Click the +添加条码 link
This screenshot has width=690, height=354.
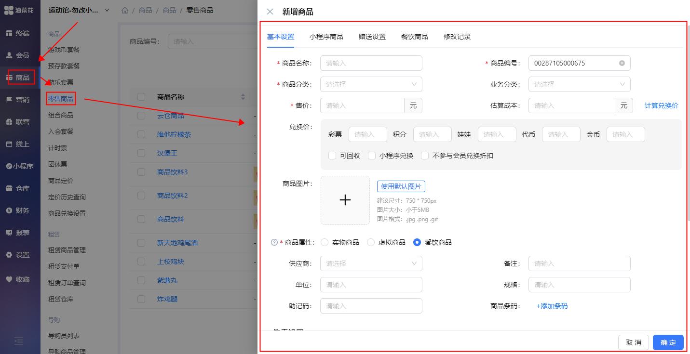tap(552, 306)
